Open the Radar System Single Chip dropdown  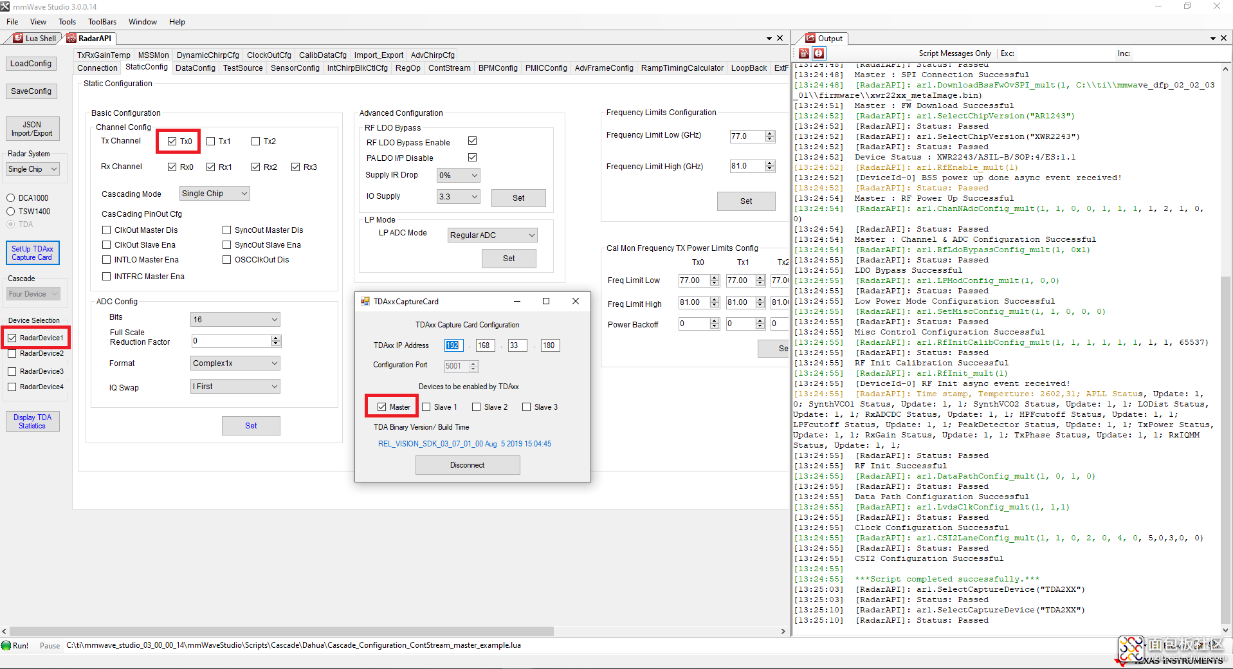[x=33, y=169]
